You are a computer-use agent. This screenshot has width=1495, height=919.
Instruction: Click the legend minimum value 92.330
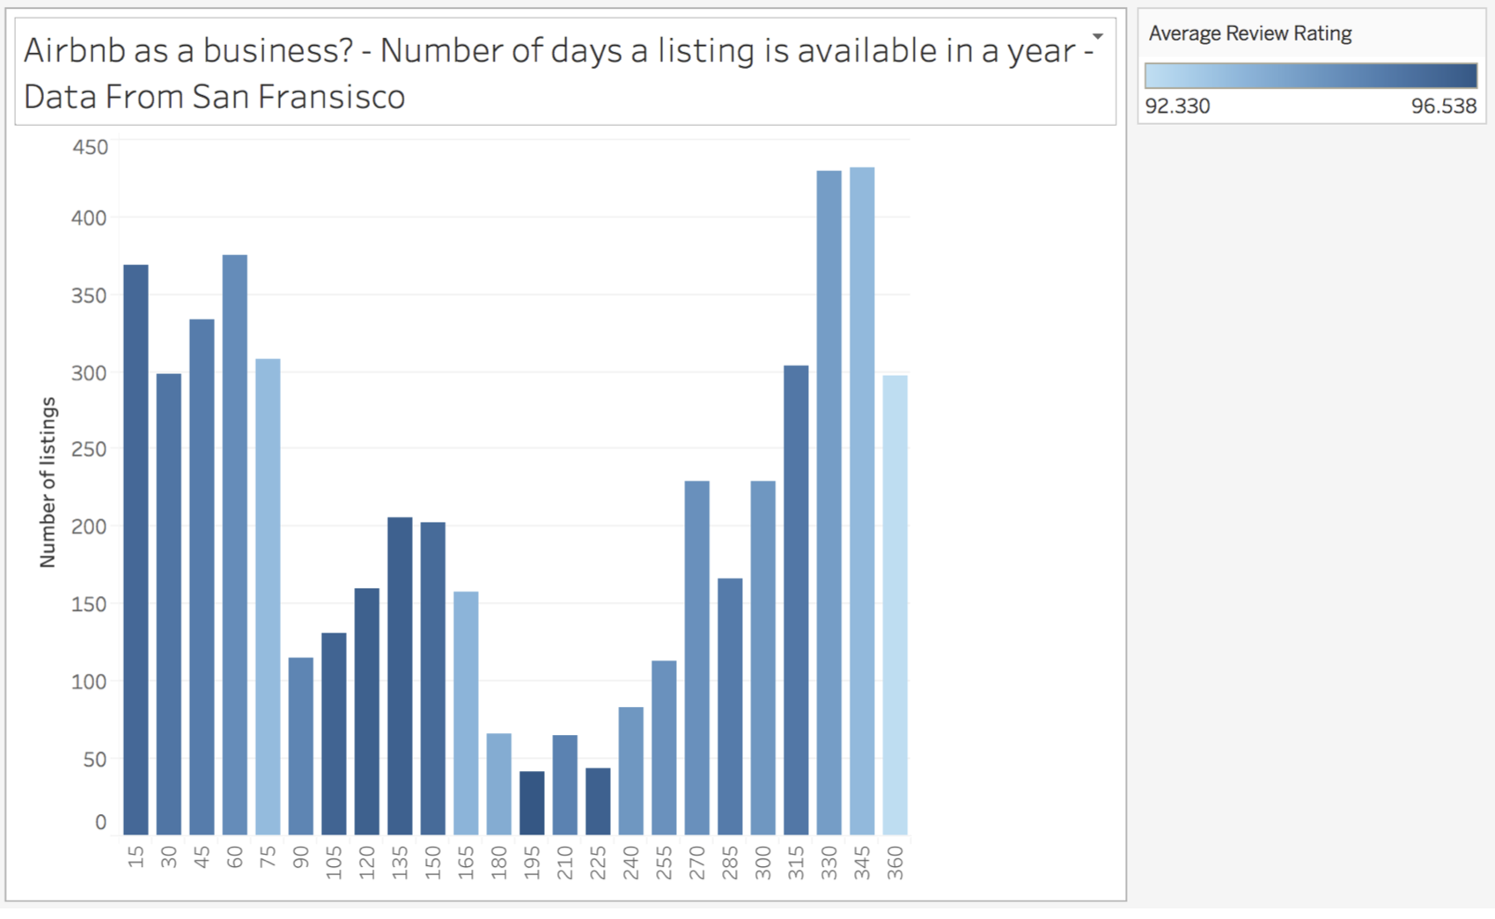pyautogui.click(x=1177, y=107)
